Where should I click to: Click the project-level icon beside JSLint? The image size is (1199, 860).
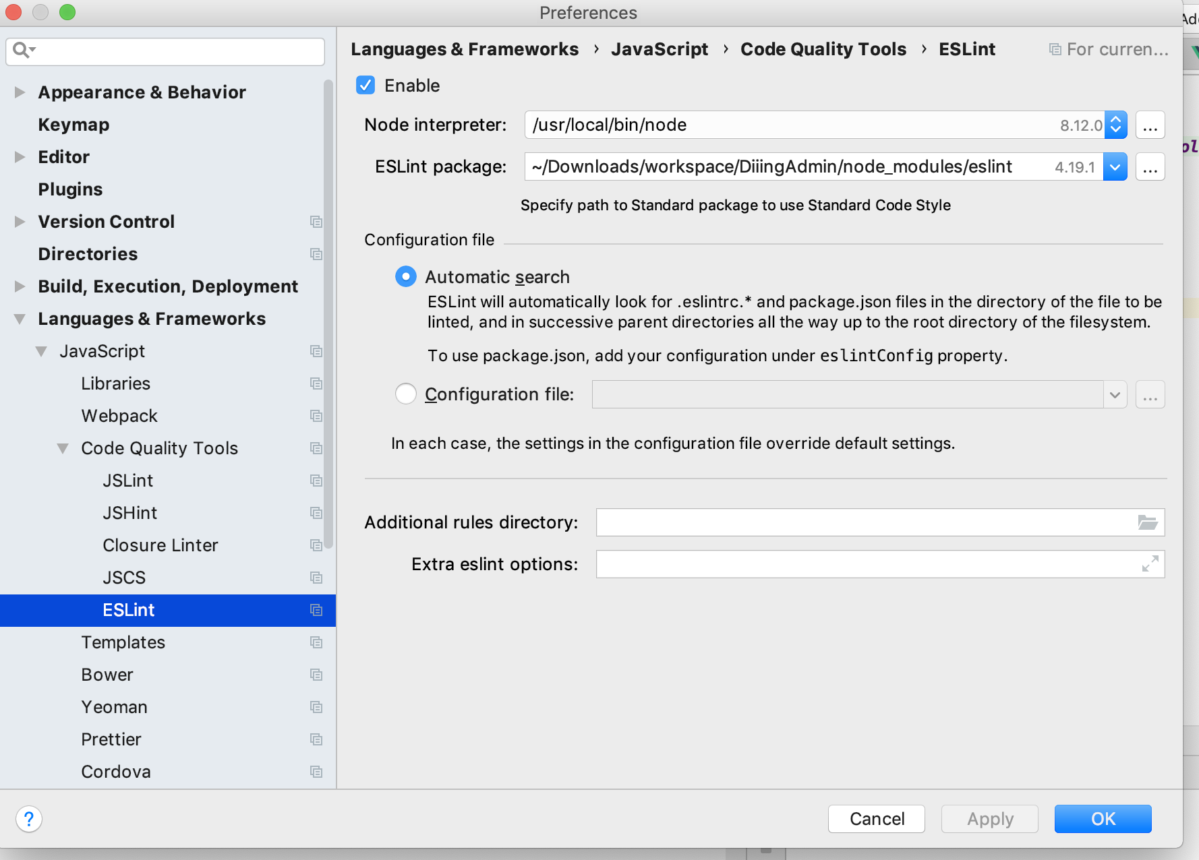point(316,481)
